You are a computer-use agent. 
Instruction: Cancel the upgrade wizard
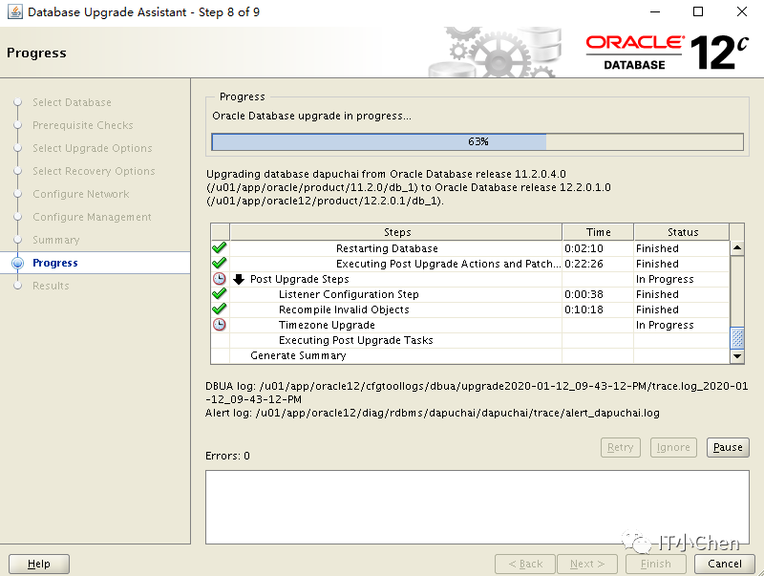pyautogui.click(x=725, y=564)
